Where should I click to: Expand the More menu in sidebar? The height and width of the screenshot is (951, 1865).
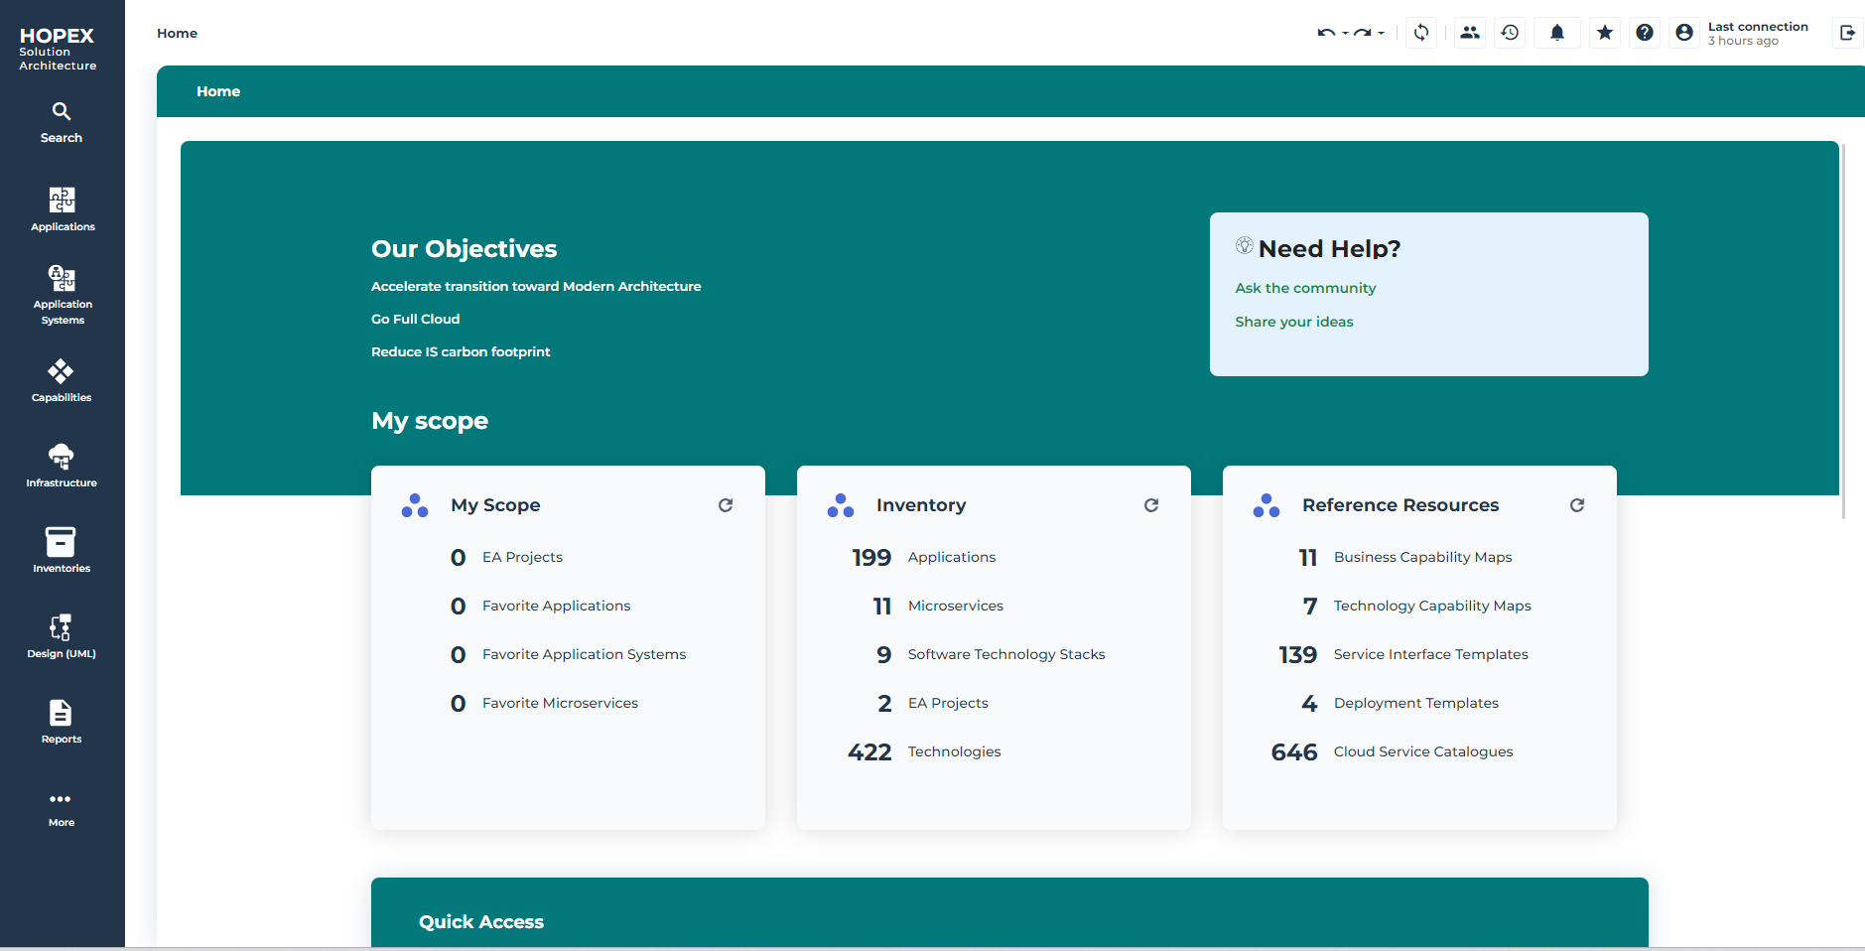tap(61, 808)
